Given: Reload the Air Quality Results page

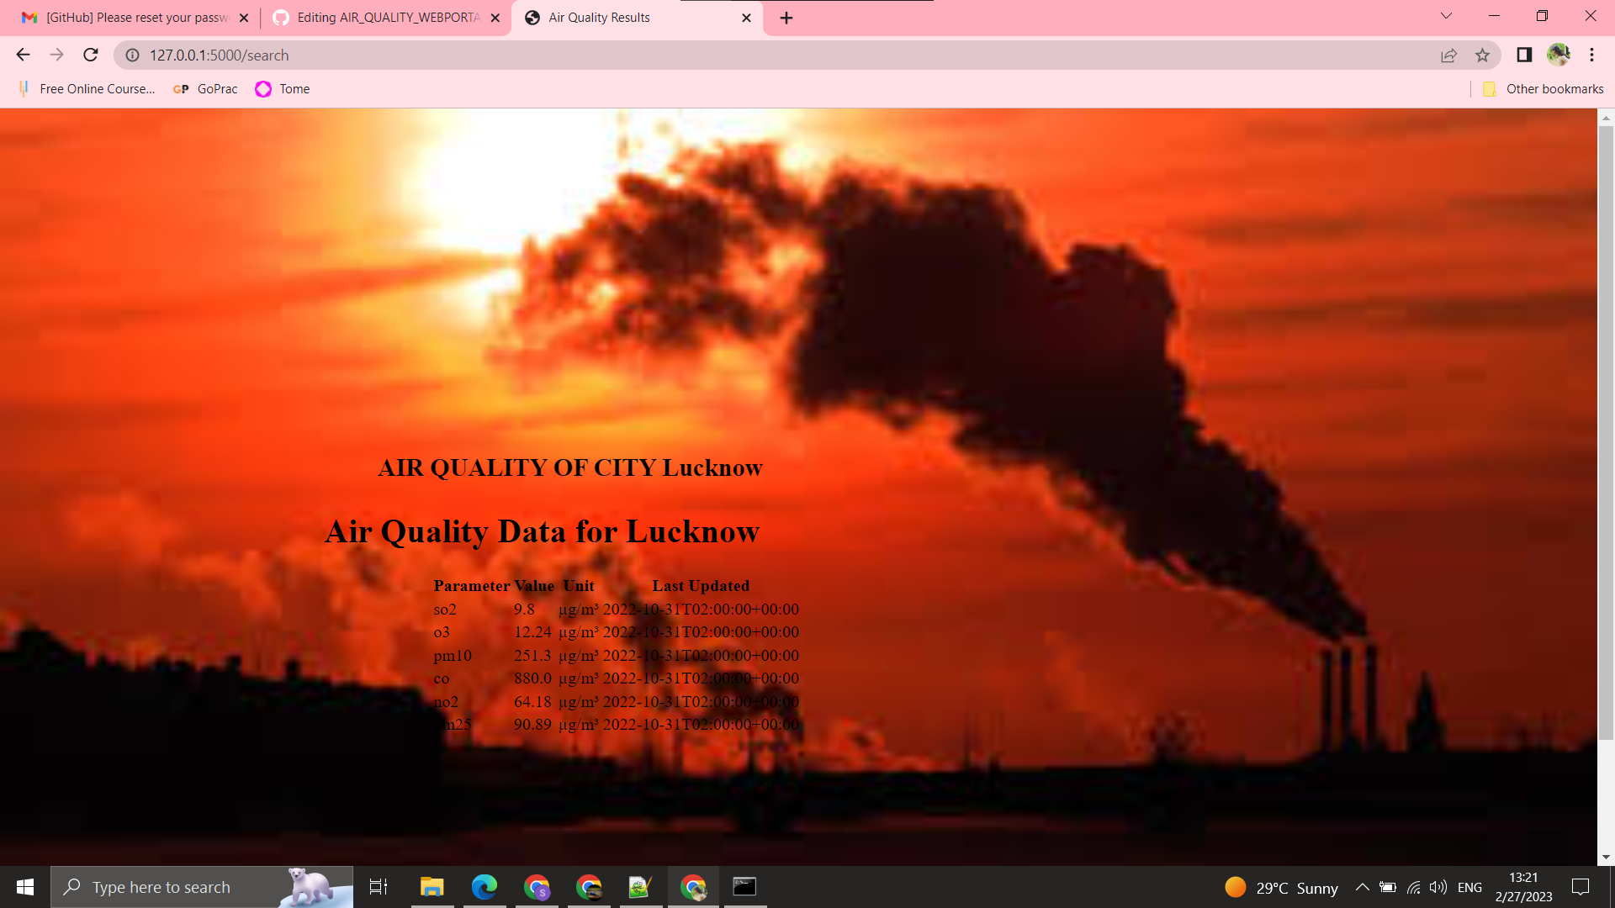Looking at the screenshot, I should tap(89, 55).
